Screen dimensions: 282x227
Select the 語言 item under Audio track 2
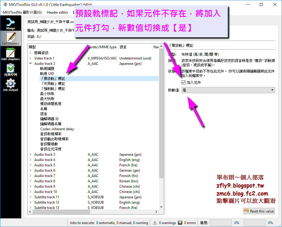(x=44, y=114)
